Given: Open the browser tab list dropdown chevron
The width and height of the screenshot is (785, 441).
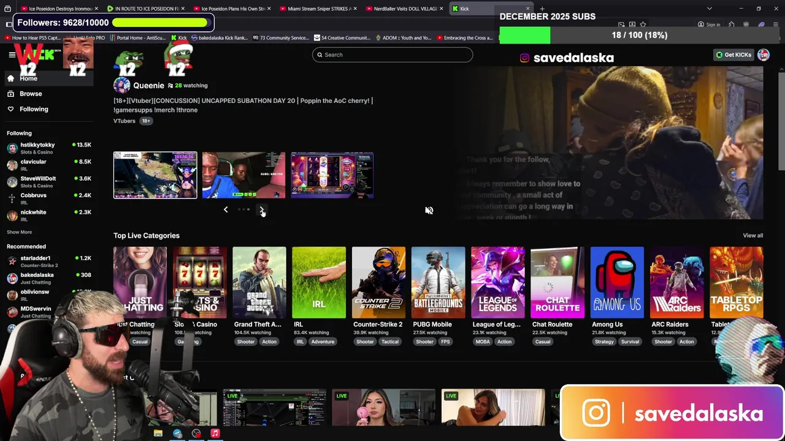Looking at the screenshot, I should pyautogui.click(x=710, y=9).
